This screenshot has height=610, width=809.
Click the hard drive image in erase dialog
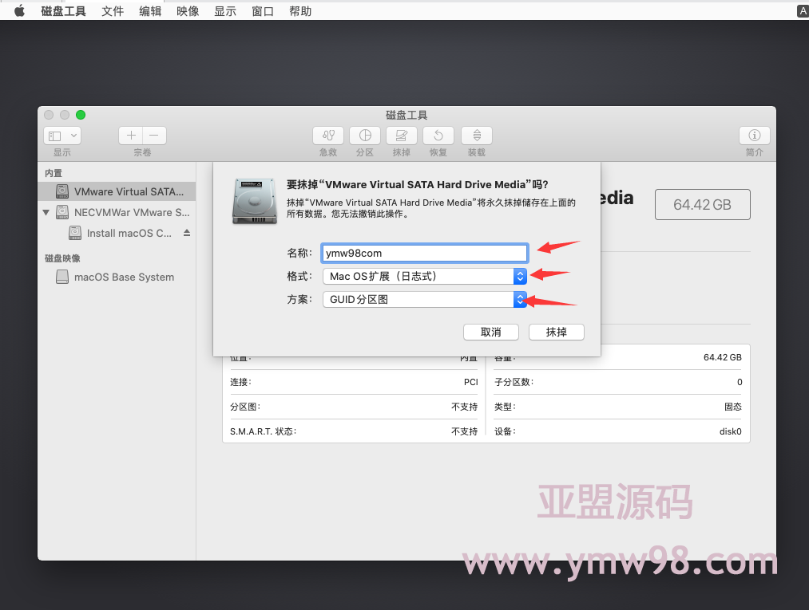click(255, 202)
